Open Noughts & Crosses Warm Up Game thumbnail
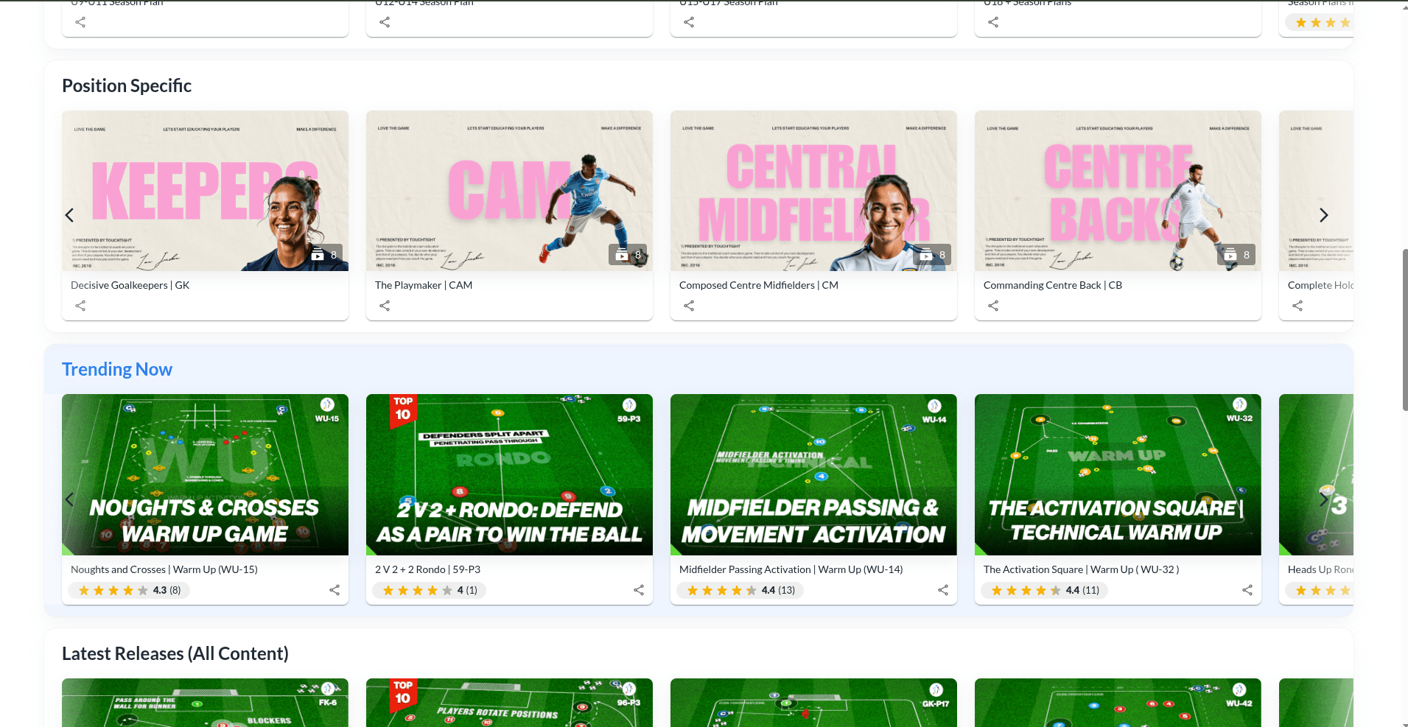 click(x=205, y=474)
